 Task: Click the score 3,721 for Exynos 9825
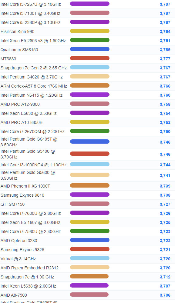165,250
